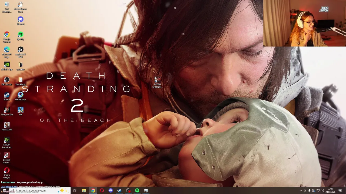Viewport: 346px width, 194px height.
Task: Click the Meet Now tray icon
Action: coord(305,190)
